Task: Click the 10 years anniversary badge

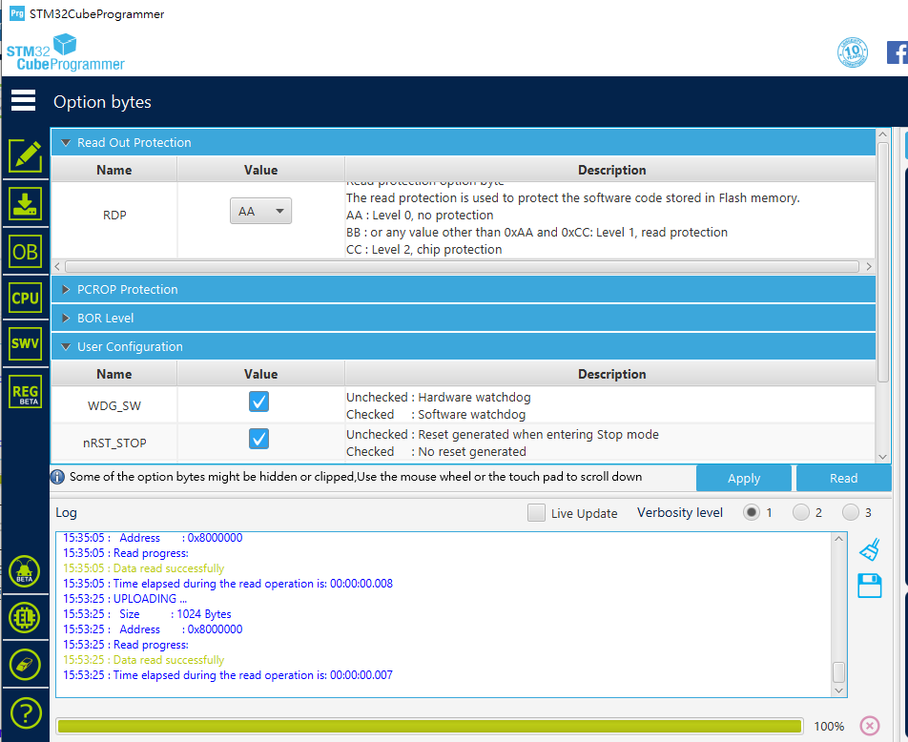Action: (x=853, y=52)
